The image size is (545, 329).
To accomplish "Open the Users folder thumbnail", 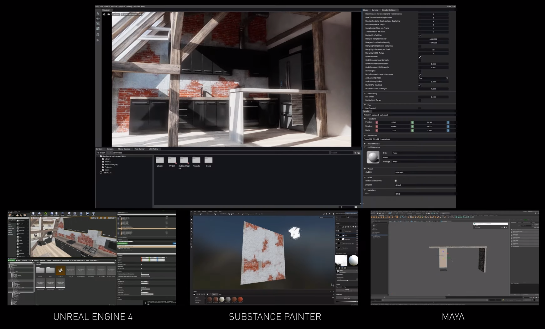I will point(209,160).
